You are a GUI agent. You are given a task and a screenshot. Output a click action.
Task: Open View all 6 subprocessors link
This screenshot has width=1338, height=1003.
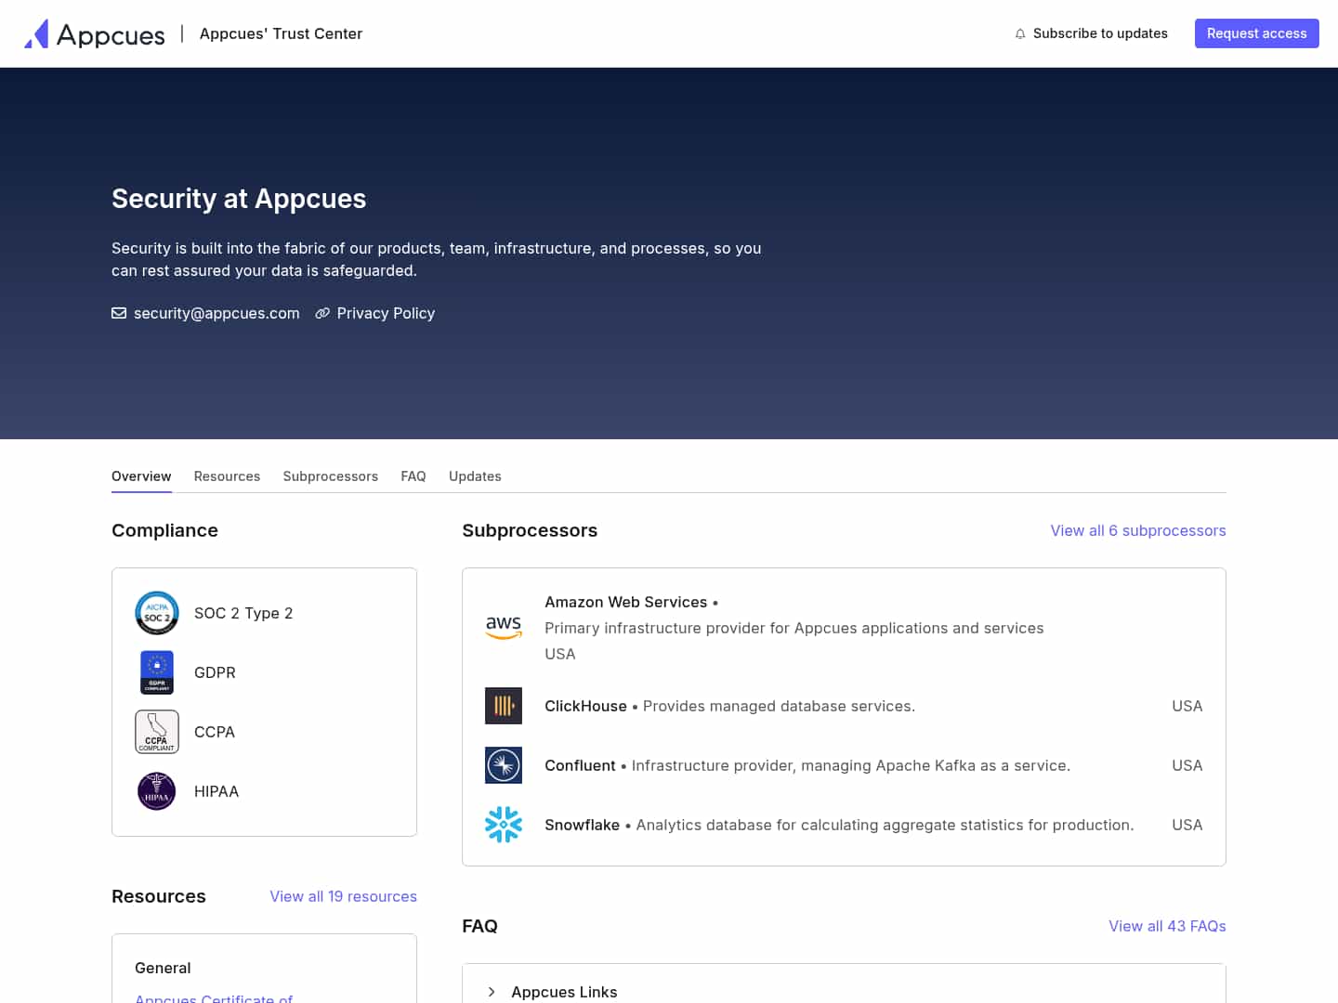pyautogui.click(x=1137, y=530)
